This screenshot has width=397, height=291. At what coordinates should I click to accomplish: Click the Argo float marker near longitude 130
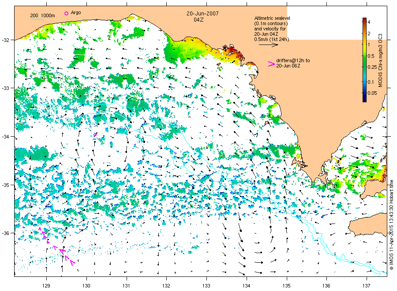pyautogui.click(x=95, y=134)
